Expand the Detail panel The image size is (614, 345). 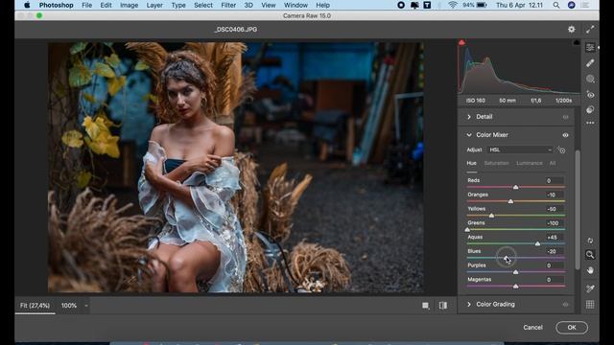[469, 117]
